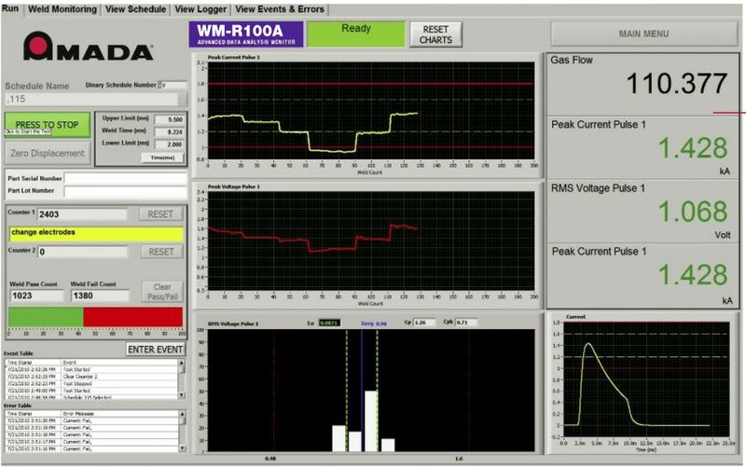Viewport: 746px width, 468px height.
Task: Reset Counter 2
Action: pyautogui.click(x=161, y=252)
